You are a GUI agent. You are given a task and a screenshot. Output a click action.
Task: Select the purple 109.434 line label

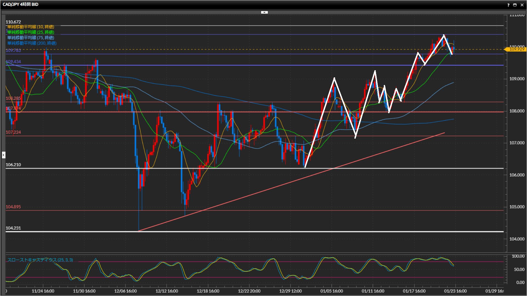pyautogui.click(x=13, y=62)
